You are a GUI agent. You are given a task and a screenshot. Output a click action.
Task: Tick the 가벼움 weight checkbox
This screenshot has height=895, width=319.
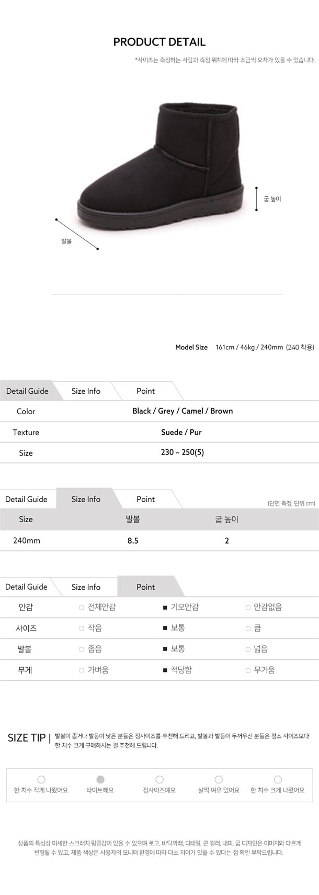pyautogui.click(x=82, y=670)
